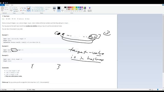Click the 'Follow-up:' text
The width and height of the screenshot is (164, 92).
pos(5,82)
